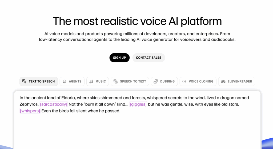Click the [whispers] audio tag
Viewport: 273px width, 149px height.
tap(30, 111)
